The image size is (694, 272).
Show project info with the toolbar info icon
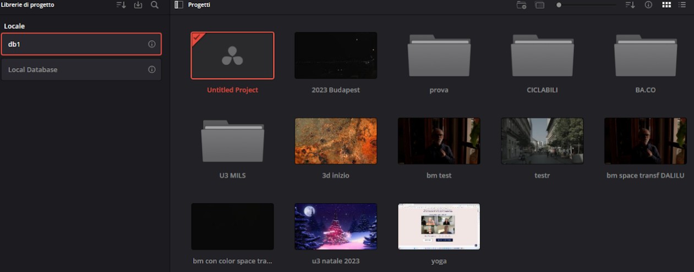point(648,5)
